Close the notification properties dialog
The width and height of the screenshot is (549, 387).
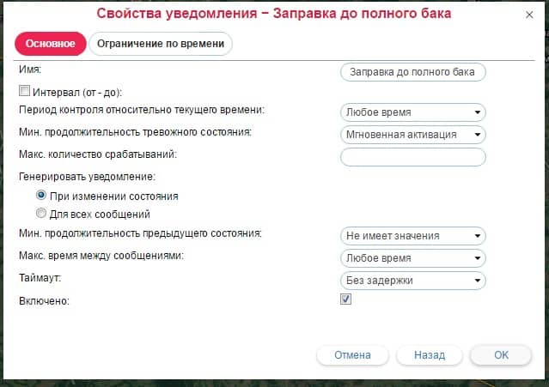click(x=528, y=15)
